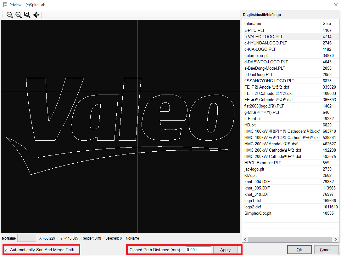Click the zoom in magnifier icon
341x256 pixels.
tap(19, 15)
